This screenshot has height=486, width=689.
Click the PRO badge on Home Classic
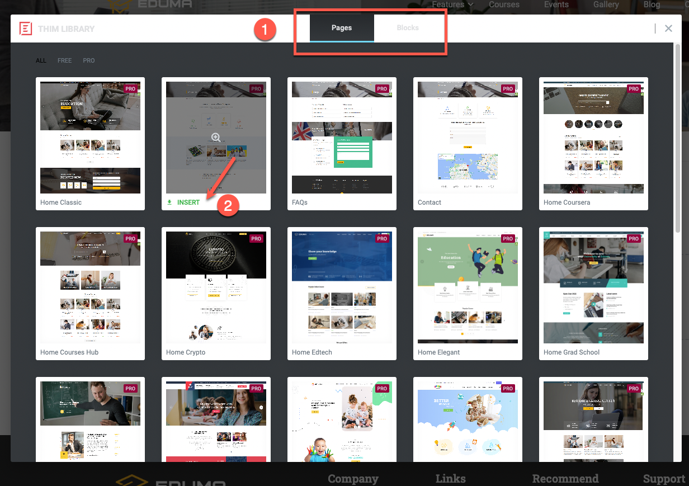click(x=130, y=88)
